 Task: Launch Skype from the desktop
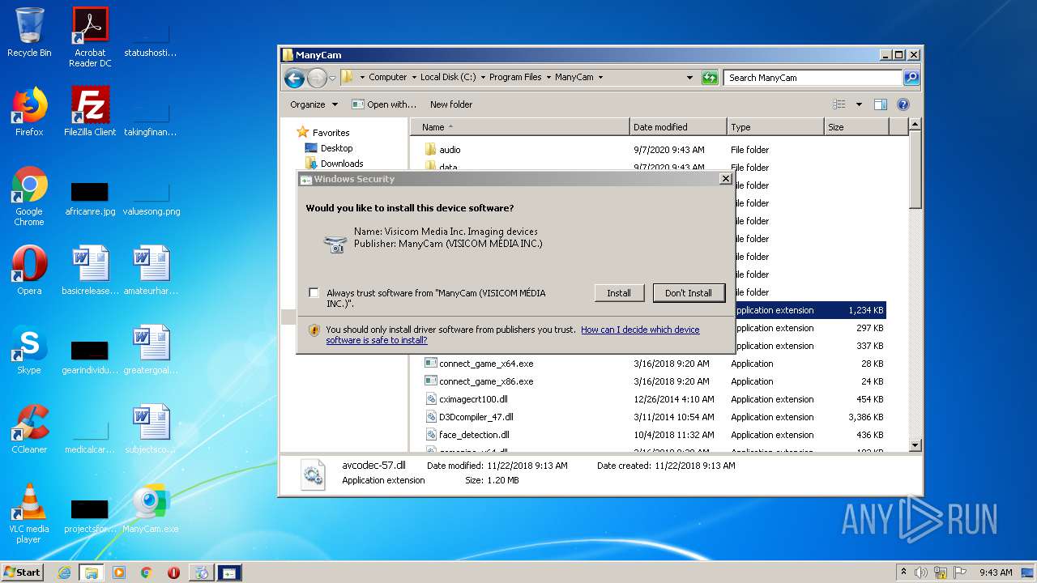click(x=29, y=350)
